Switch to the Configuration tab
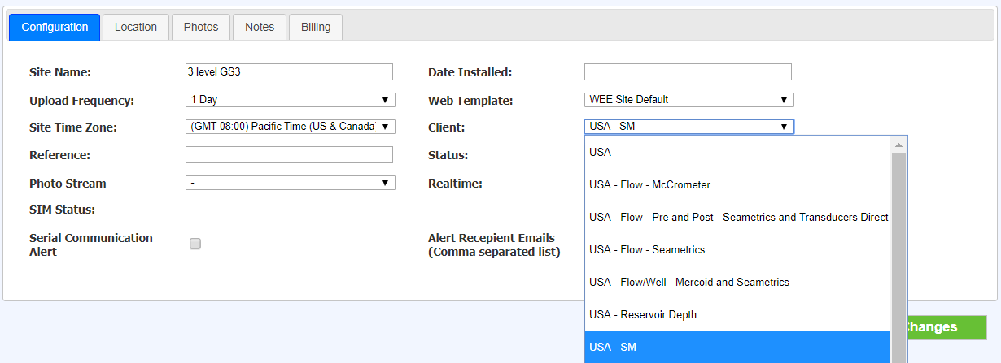The height and width of the screenshot is (363, 1001). pos(55,27)
